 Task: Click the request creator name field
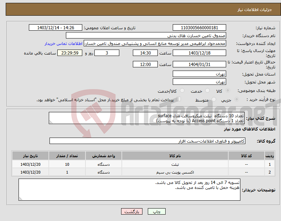155,43
